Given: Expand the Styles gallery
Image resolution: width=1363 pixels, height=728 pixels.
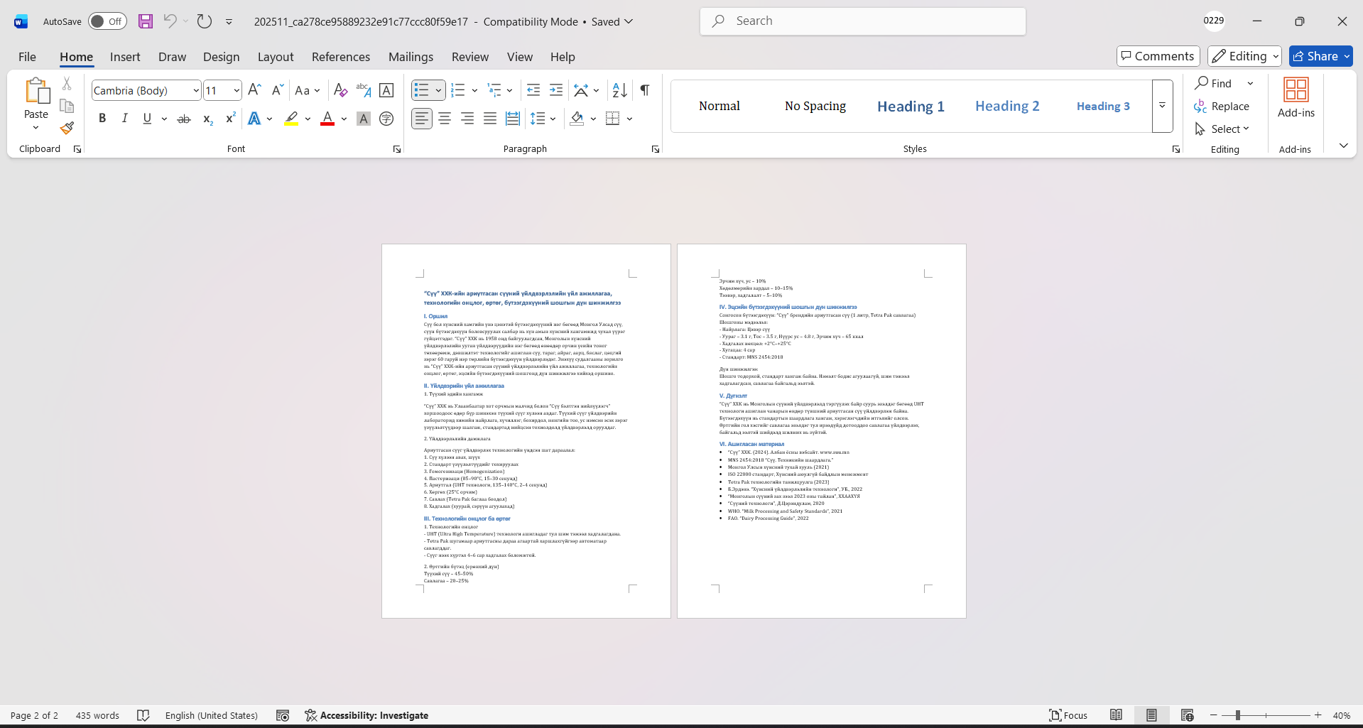Looking at the screenshot, I should 1162,106.
